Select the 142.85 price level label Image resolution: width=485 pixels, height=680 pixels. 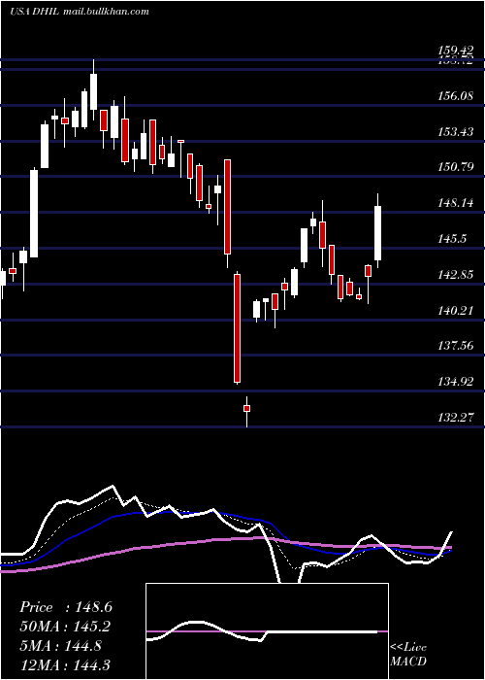click(x=455, y=275)
